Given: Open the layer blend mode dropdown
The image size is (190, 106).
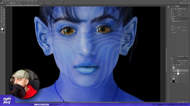Looking at the screenshot, I should tap(175, 63).
